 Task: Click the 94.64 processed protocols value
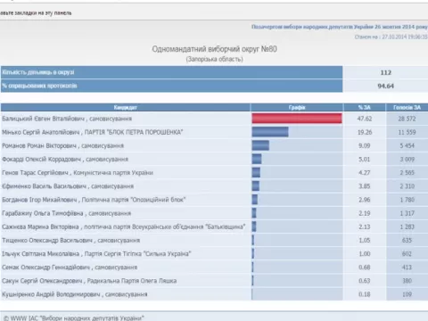[x=386, y=86]
